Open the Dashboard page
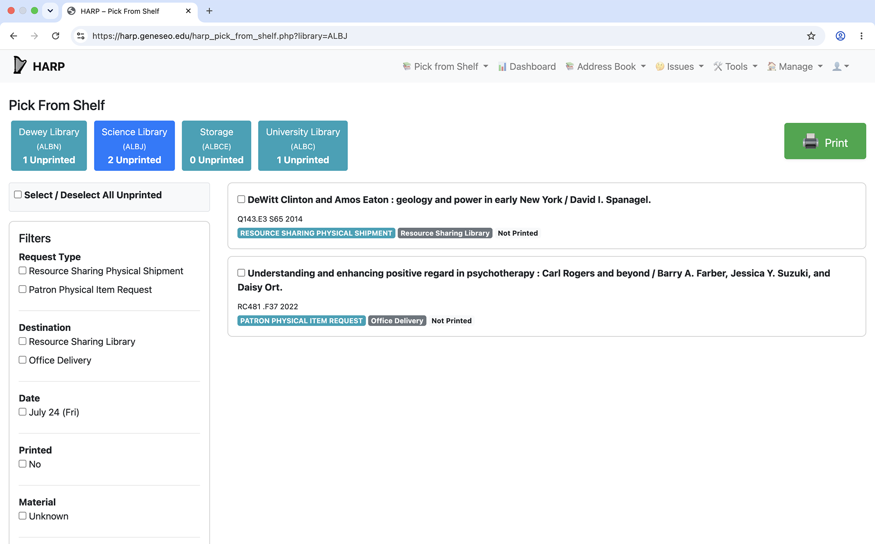This screenshot has height=544, width=875. pos(527,66)
